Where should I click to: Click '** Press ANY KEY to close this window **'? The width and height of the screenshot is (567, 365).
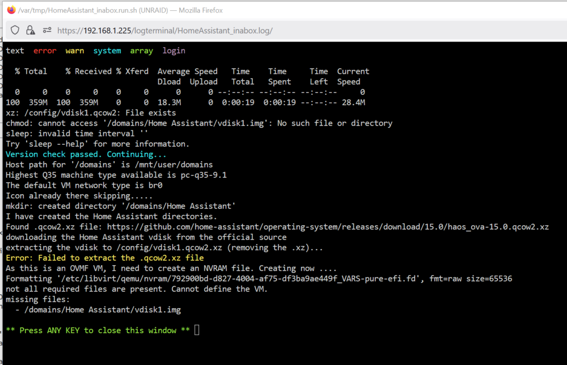pyautogui.click(x=98, y=330)
